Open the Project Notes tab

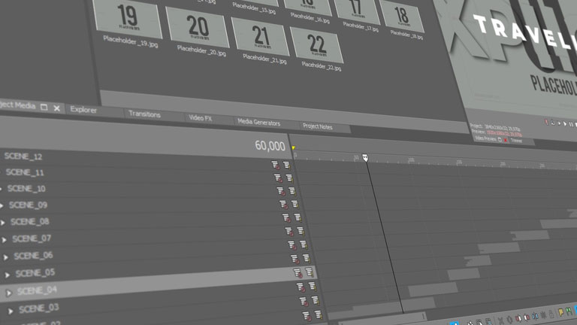[x=318, y=126]
